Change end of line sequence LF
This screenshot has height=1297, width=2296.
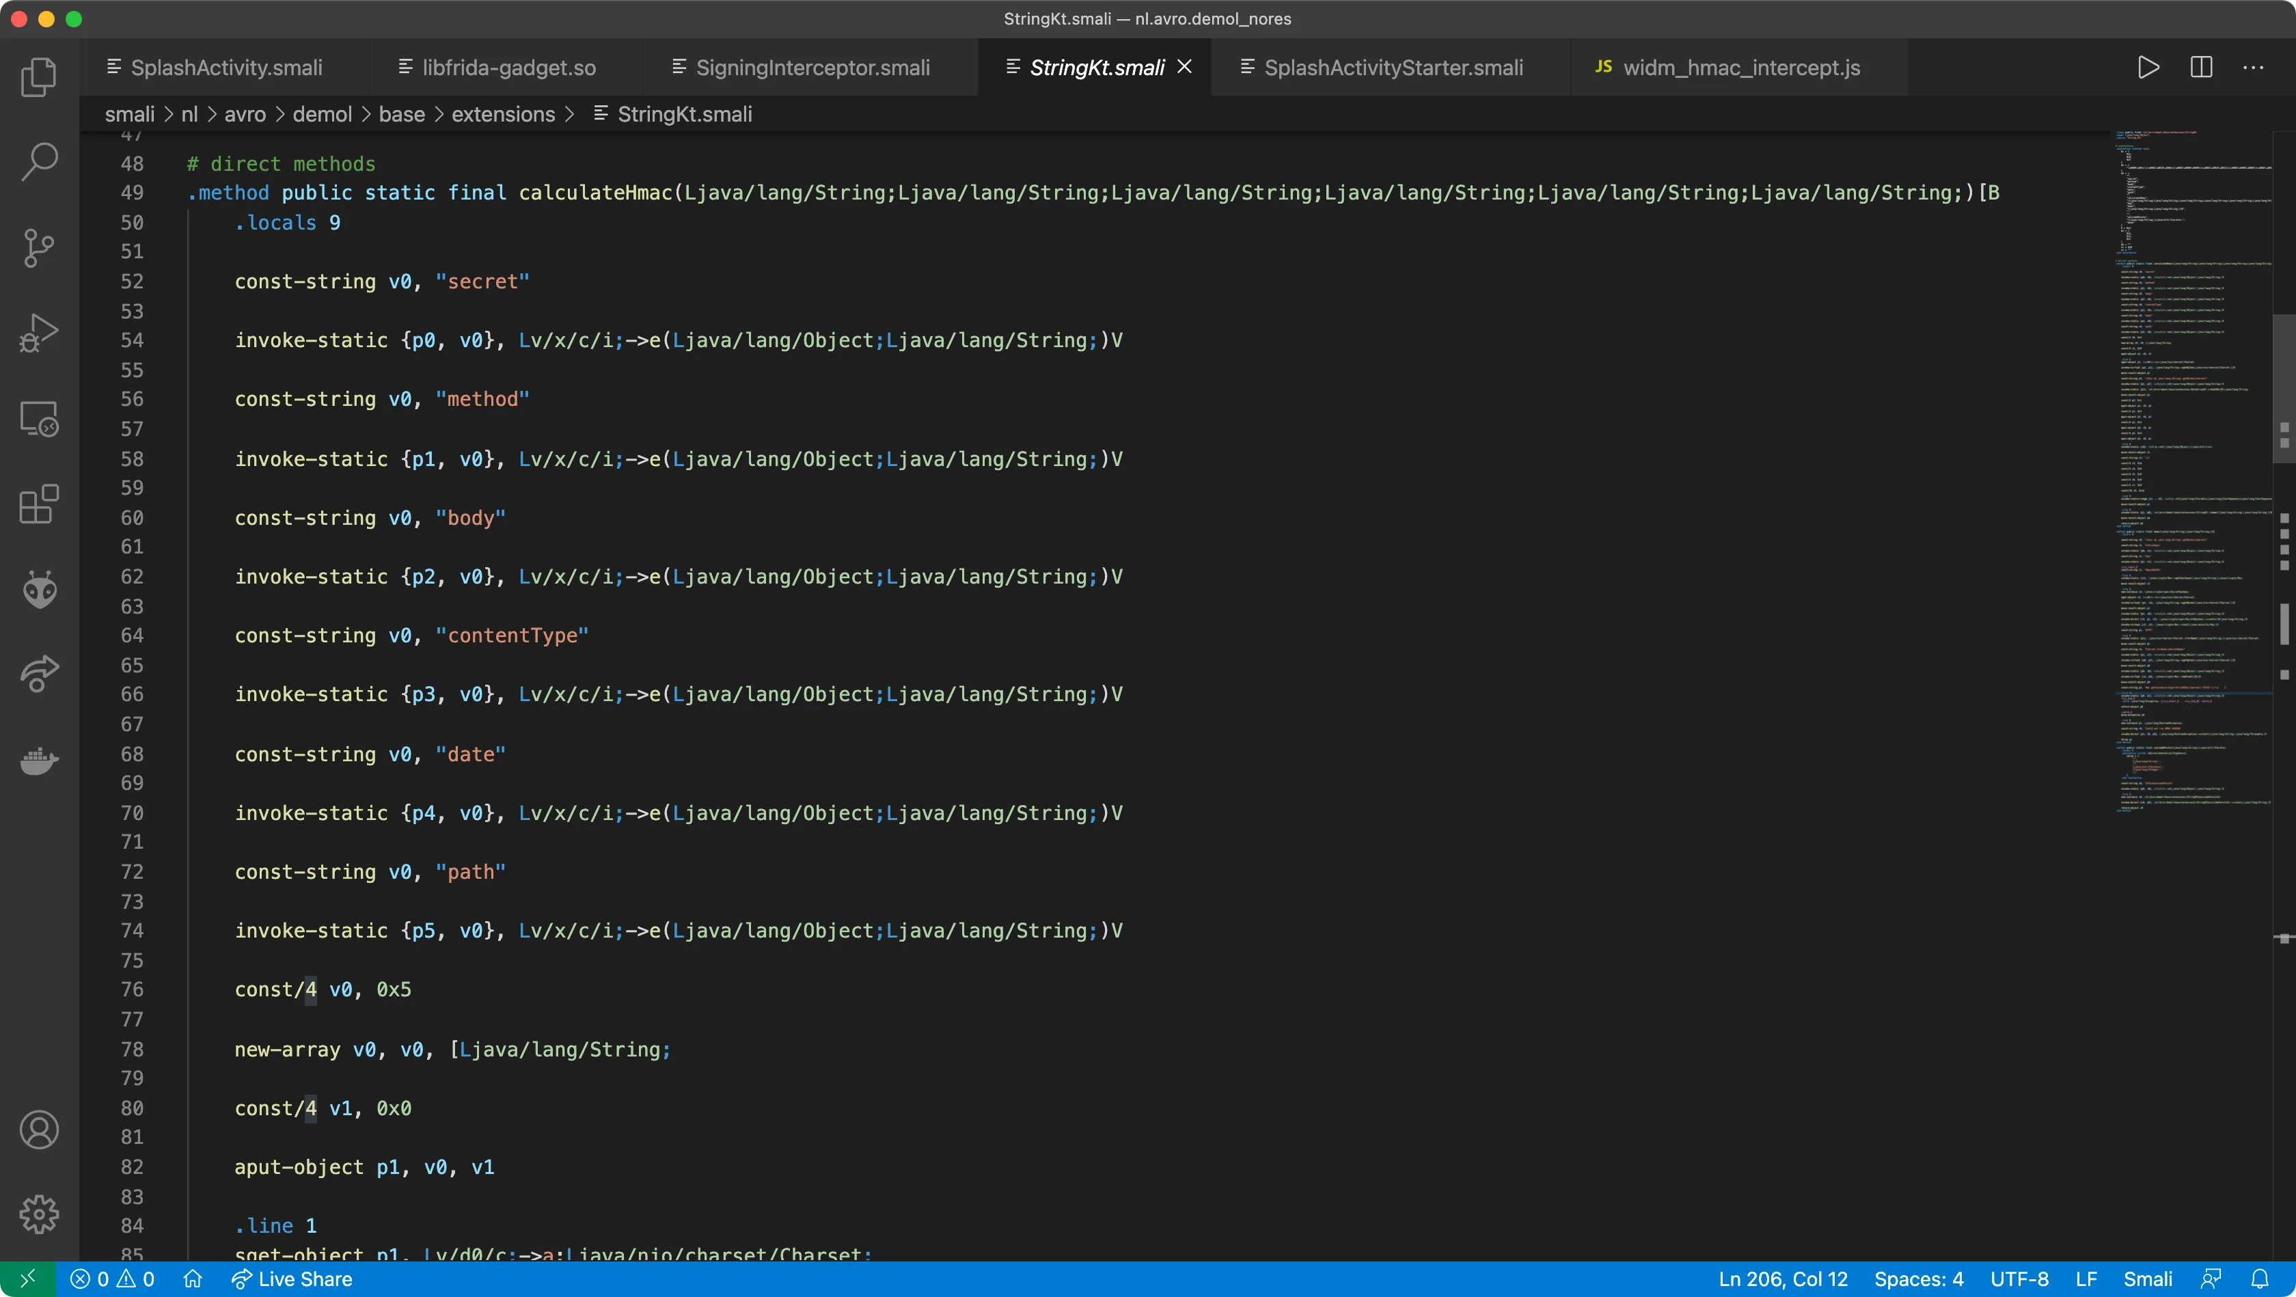(x=2086, y=1279)
